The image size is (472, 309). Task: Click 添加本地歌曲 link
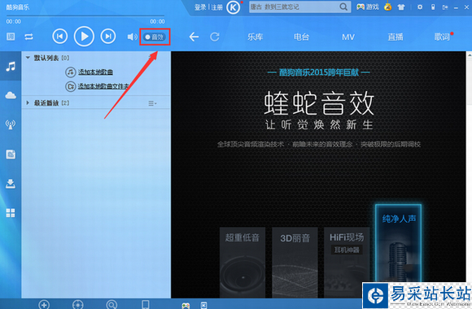95,72
